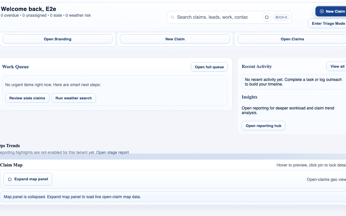Expand the map panel
The height and width of the screenshot is (216, 346).
(x=28, y=179)
